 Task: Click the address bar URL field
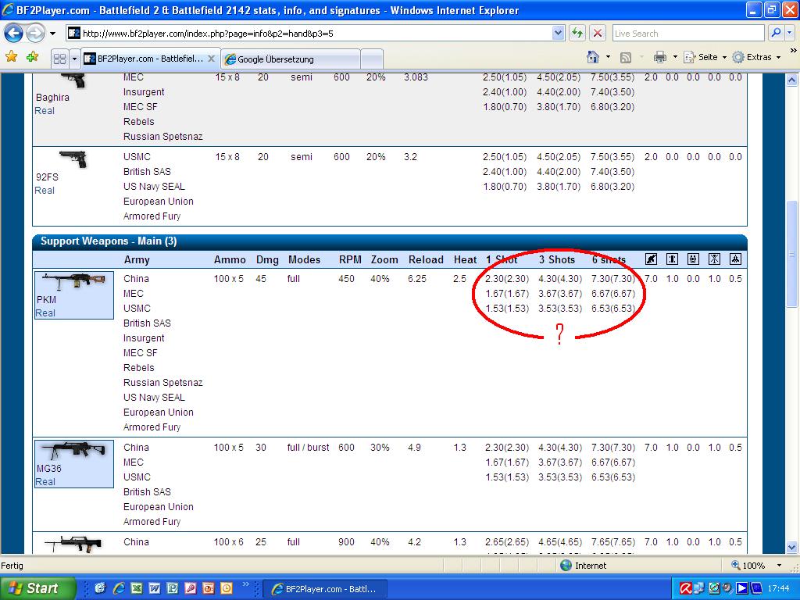point(309,34)
